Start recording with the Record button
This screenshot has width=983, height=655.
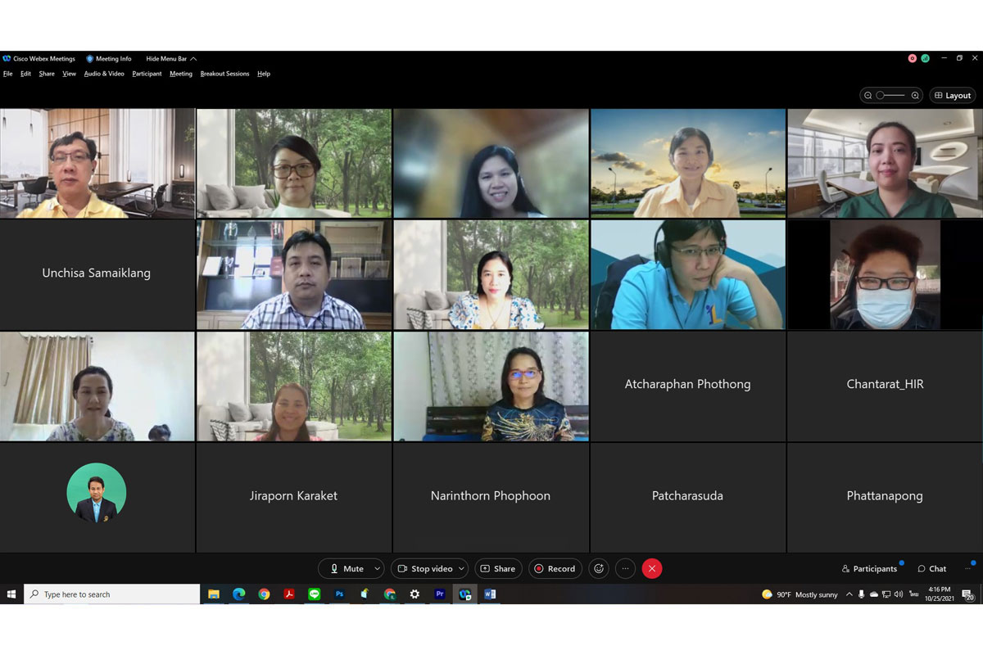[x=554, y=568]
